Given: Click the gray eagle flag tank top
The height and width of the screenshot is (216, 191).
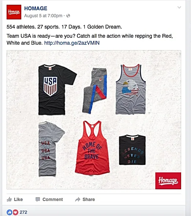Looking at the screenshot, I should point(131,89).
